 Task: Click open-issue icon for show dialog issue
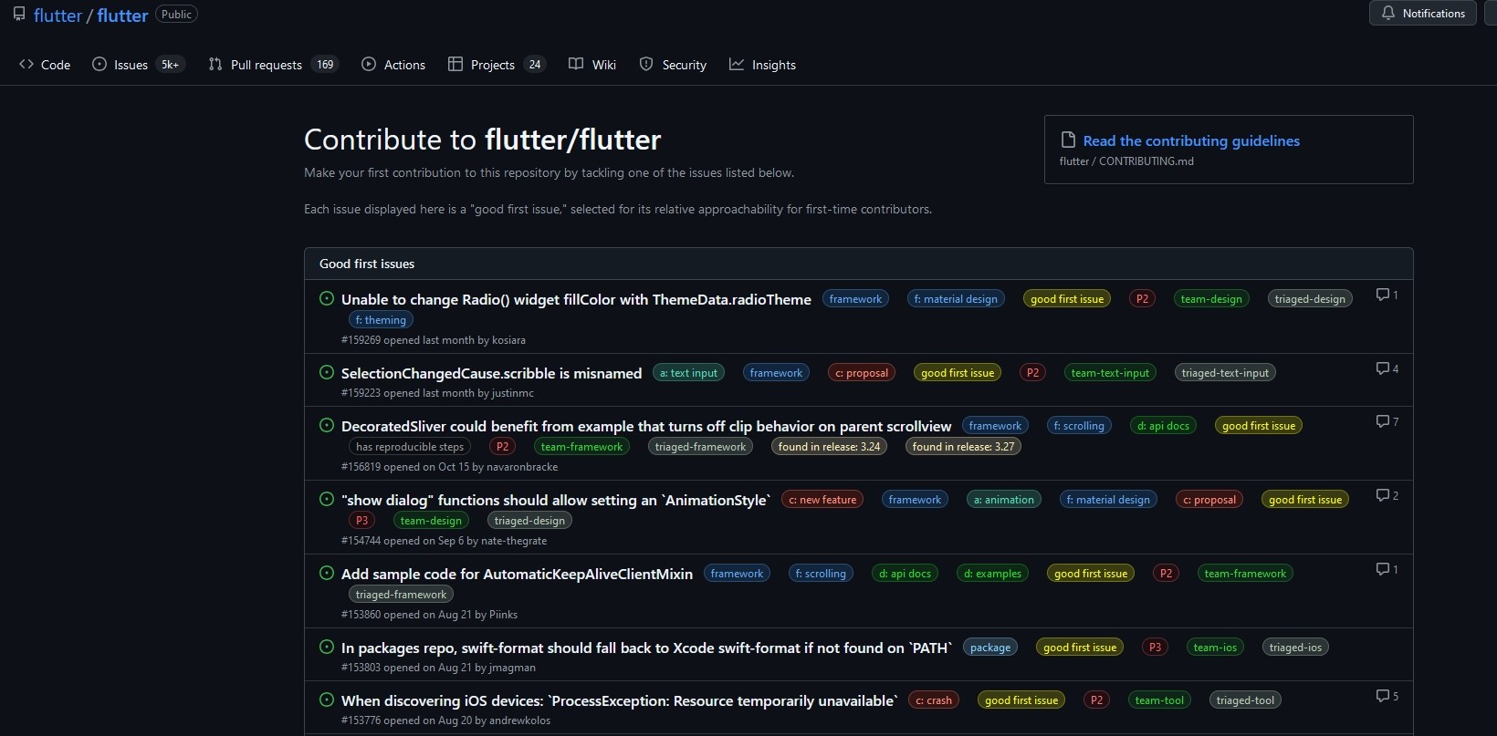[327, 499]
